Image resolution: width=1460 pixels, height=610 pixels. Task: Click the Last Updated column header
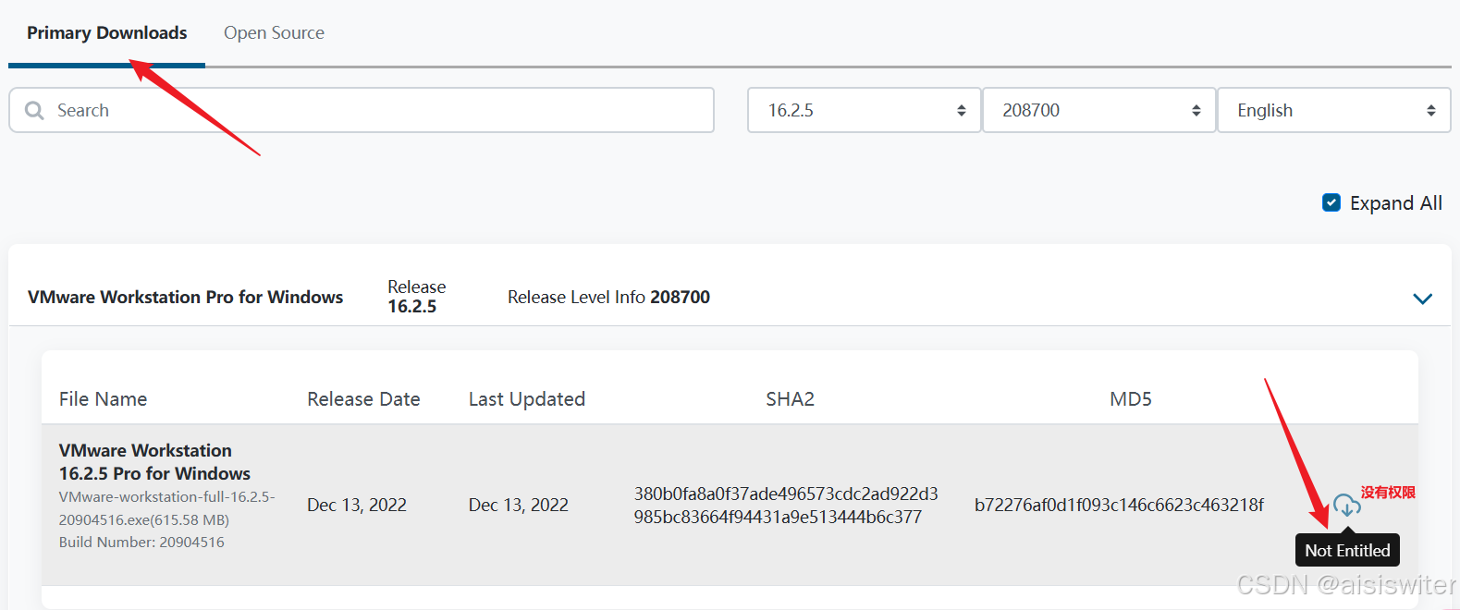click(527, 399)
